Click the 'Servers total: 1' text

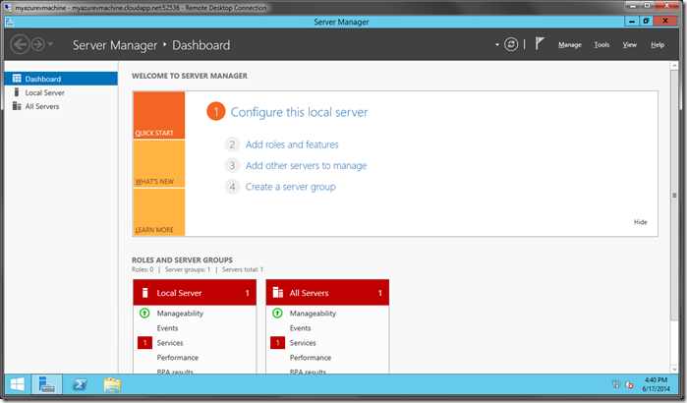243,269
